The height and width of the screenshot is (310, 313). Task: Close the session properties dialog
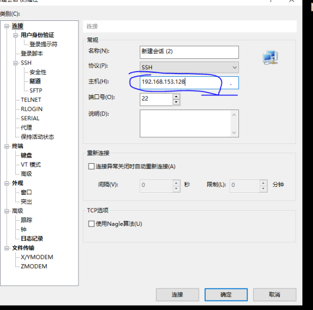[x=292, y=1]
